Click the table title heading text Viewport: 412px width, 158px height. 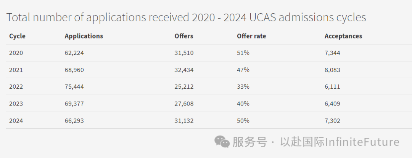(186, 18)
